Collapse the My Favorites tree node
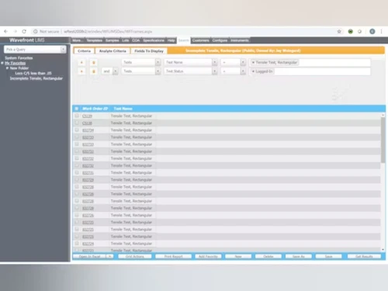The width and height of the screenshot is (388, 291). click(x=2, y=63)
